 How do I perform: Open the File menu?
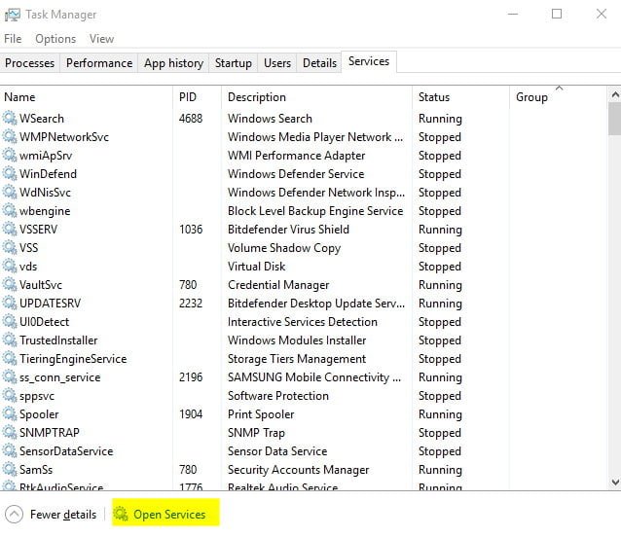(x=13, y=39)
